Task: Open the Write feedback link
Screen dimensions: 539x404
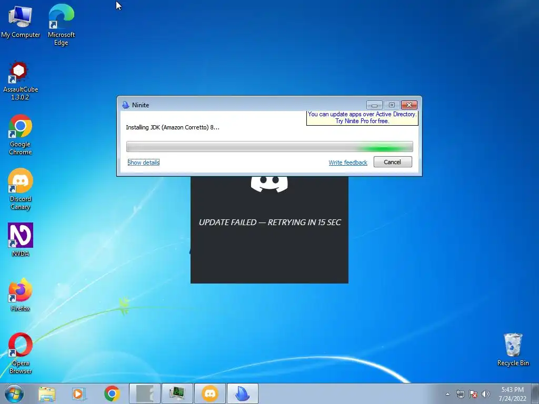Action: (348, 163)
